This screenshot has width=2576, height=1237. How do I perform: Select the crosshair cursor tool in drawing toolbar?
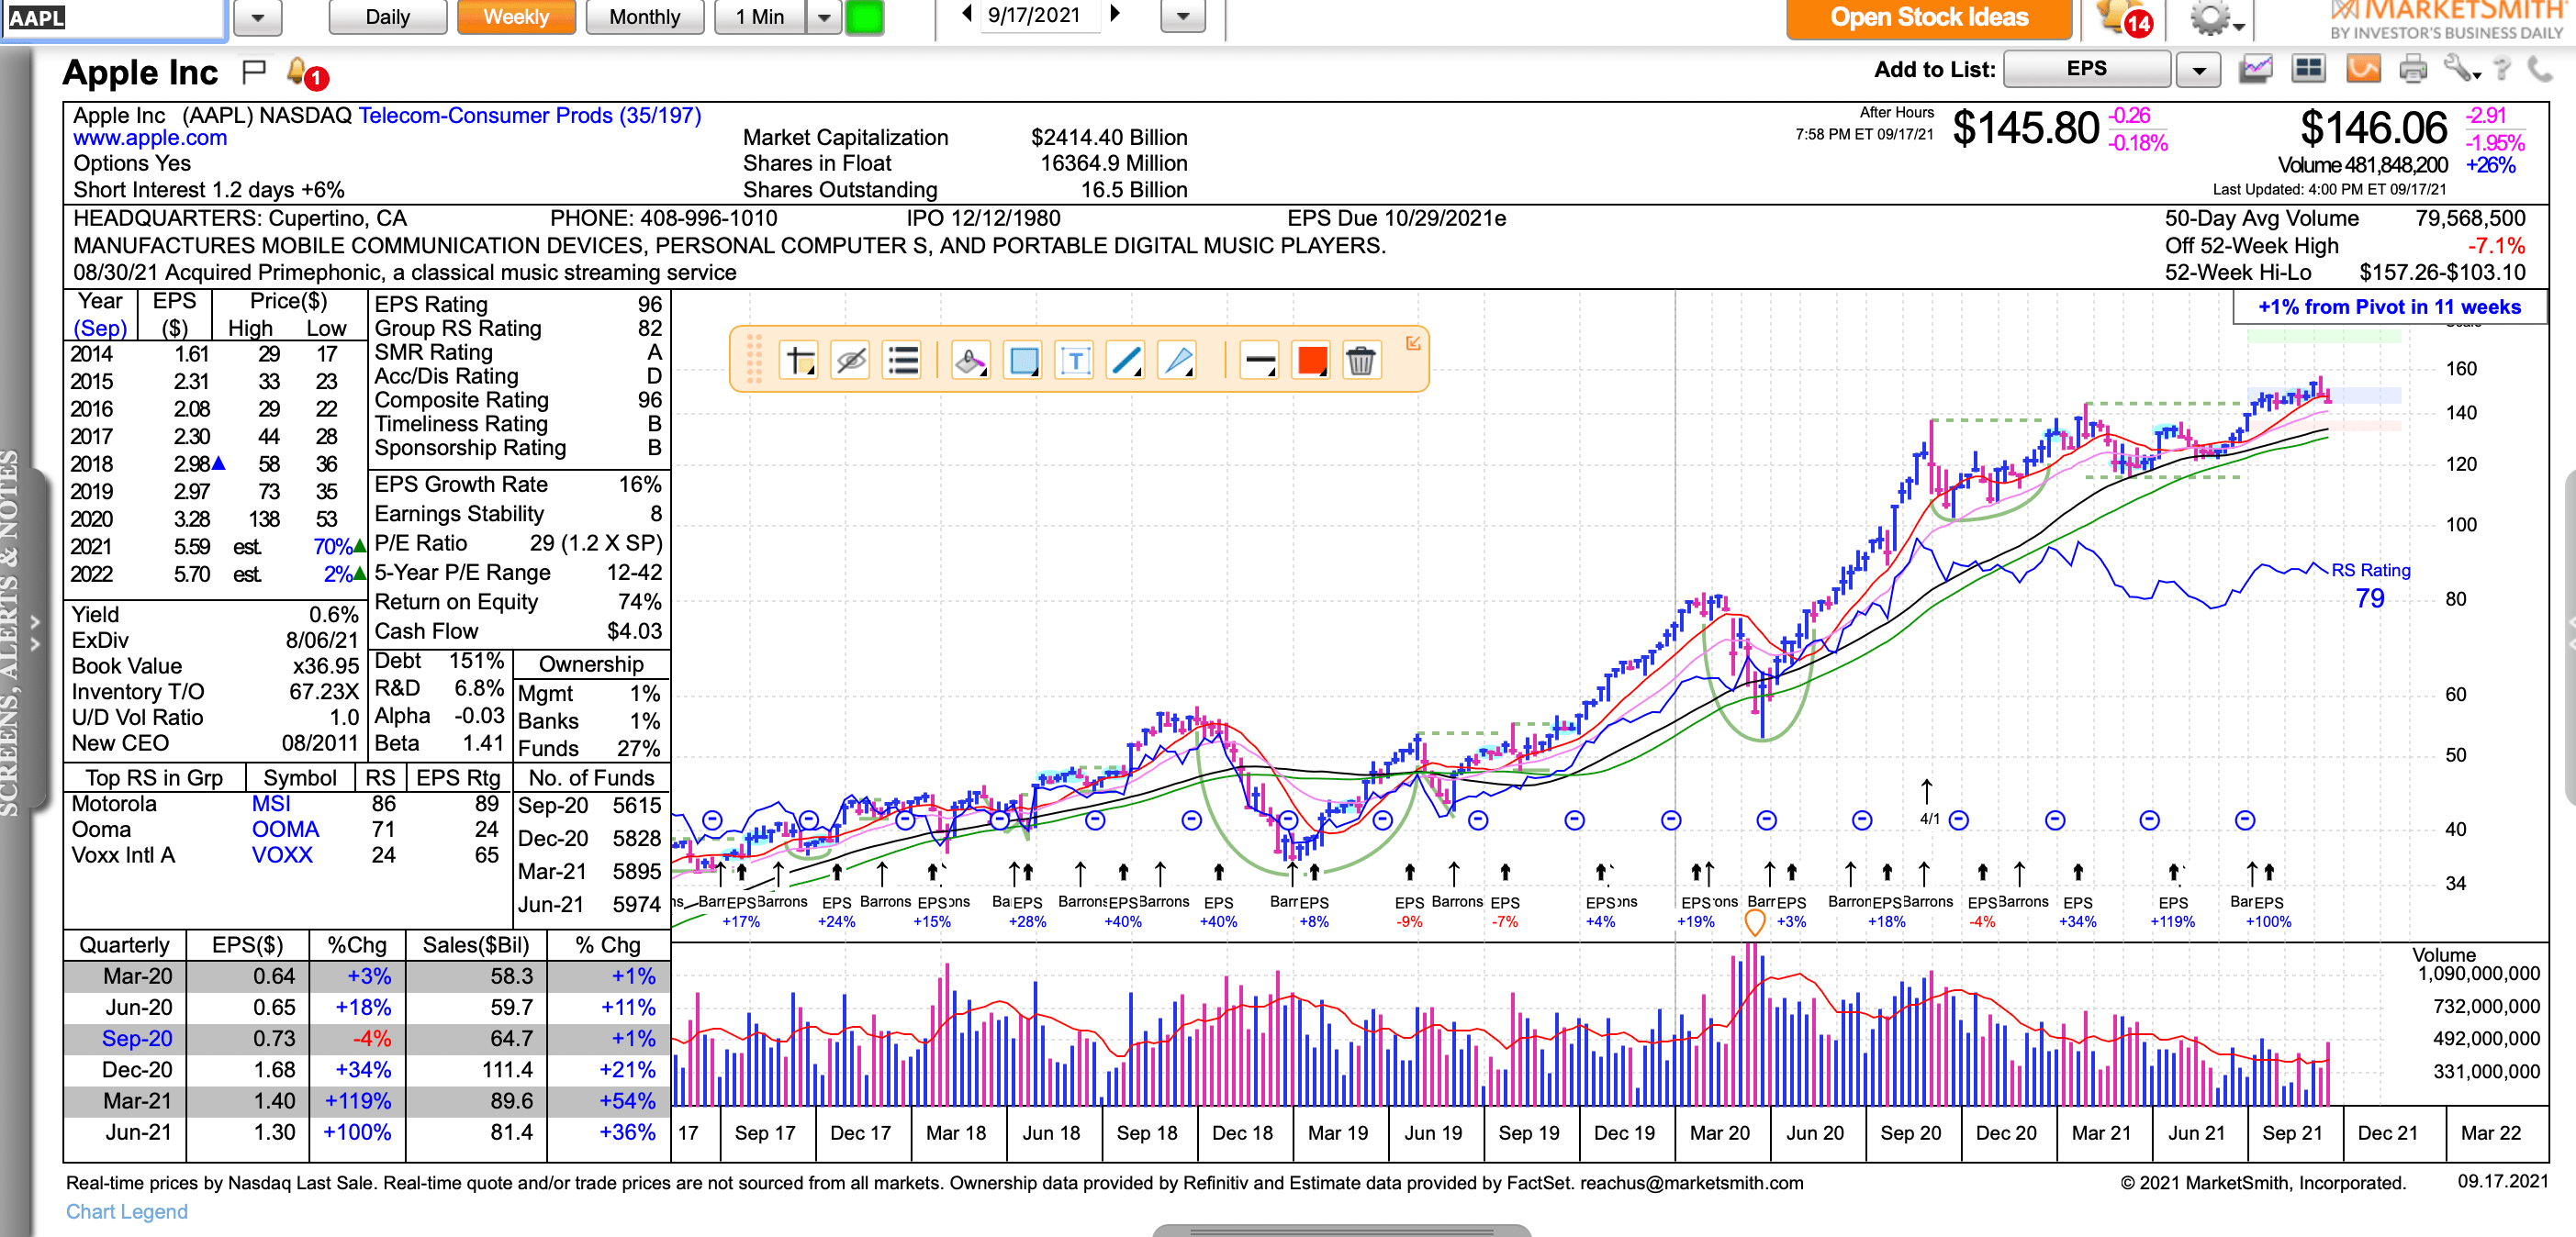pyautogui.click(x=800, y=360)
